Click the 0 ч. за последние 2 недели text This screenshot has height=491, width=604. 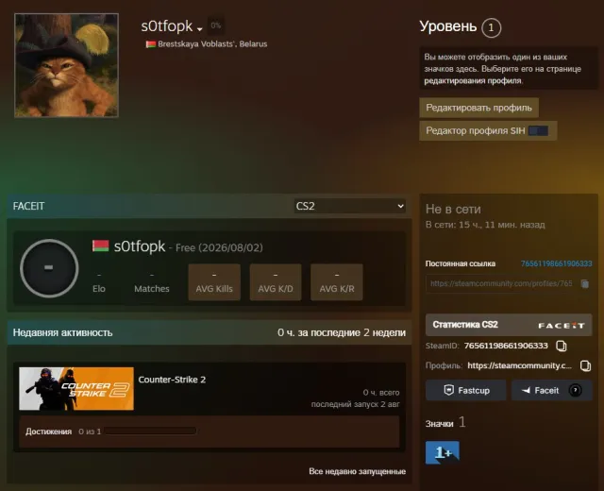342,332
